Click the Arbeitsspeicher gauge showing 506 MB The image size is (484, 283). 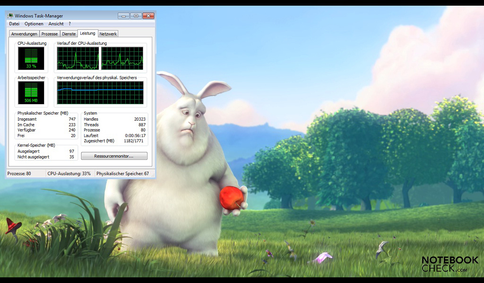(31, 93)
